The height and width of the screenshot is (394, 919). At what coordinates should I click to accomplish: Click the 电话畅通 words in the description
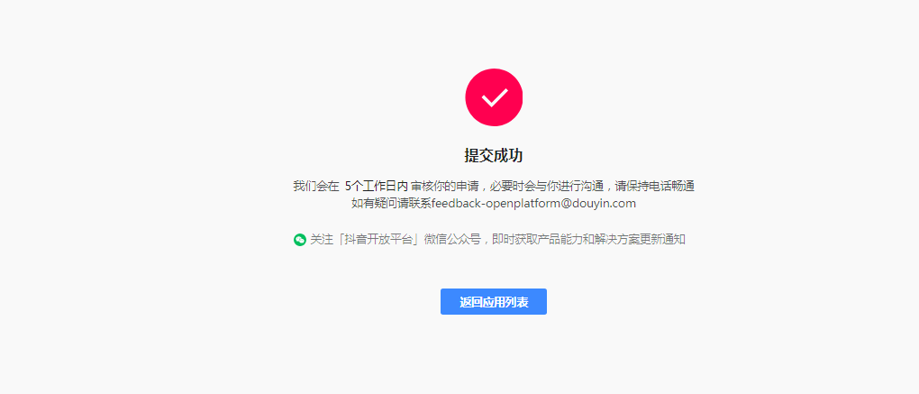click(x=672, y=187)
